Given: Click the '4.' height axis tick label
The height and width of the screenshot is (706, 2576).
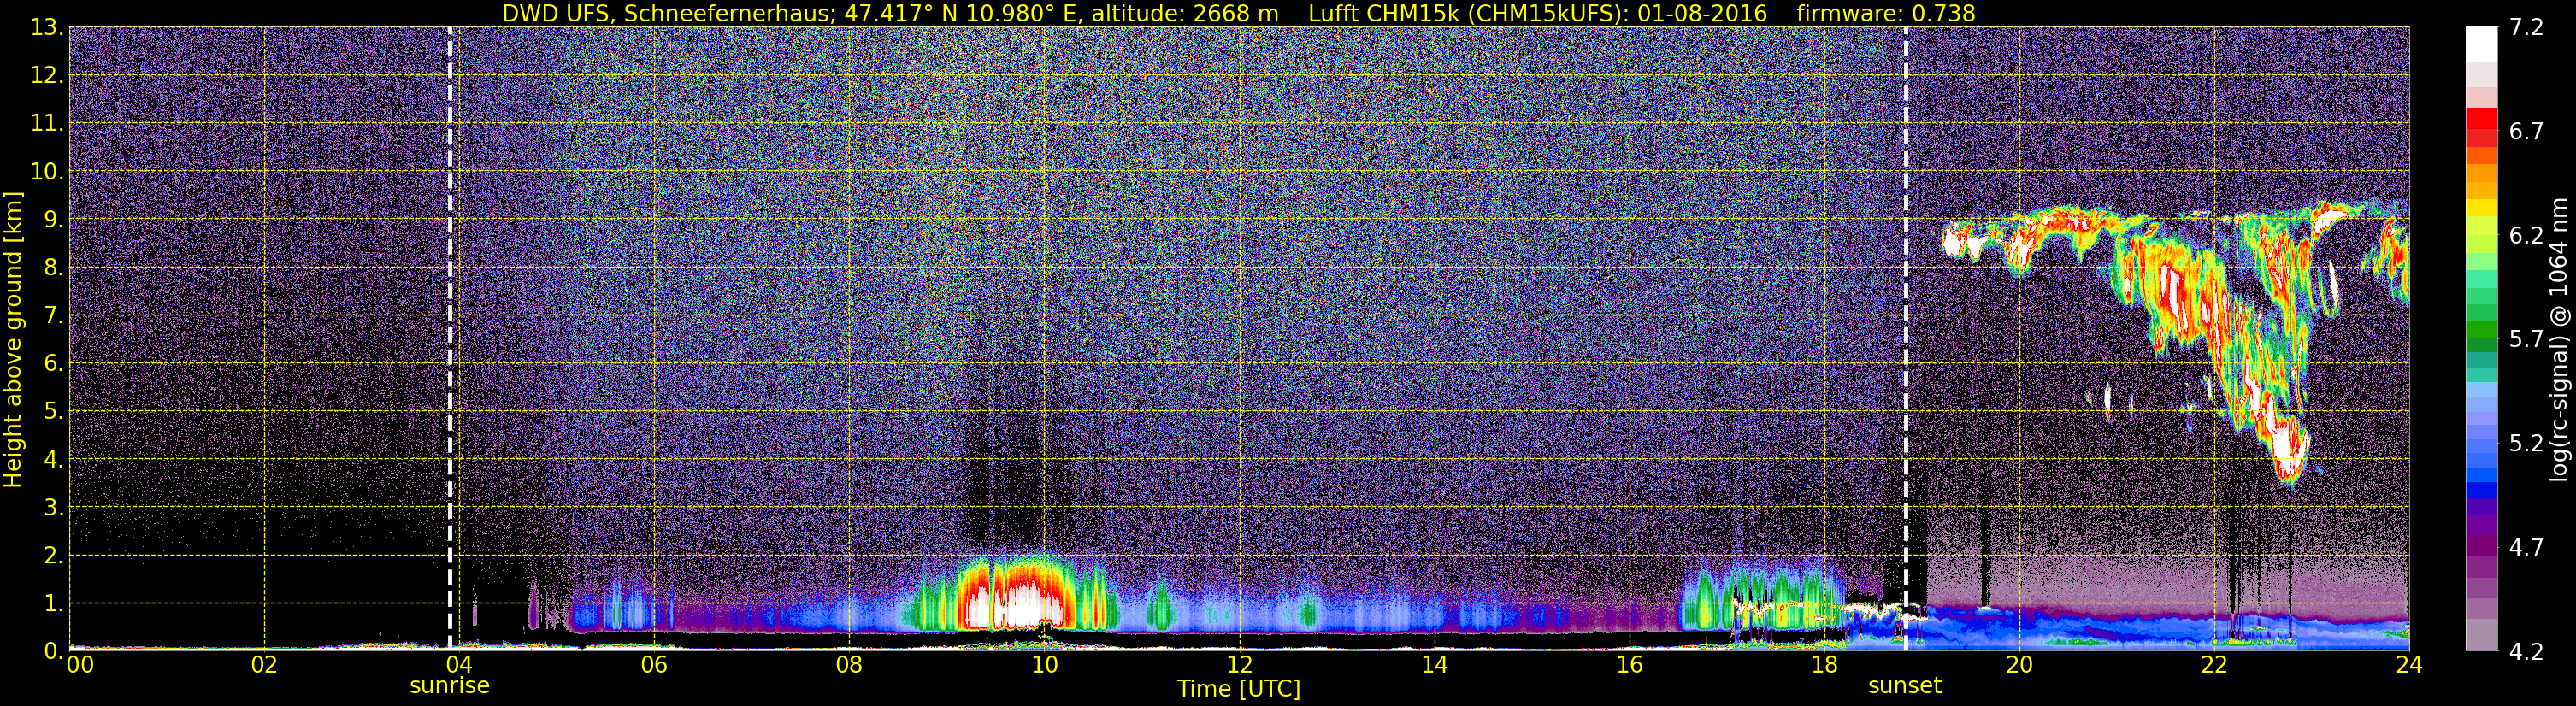Looking at the screenshot, I should click(53, 460).
